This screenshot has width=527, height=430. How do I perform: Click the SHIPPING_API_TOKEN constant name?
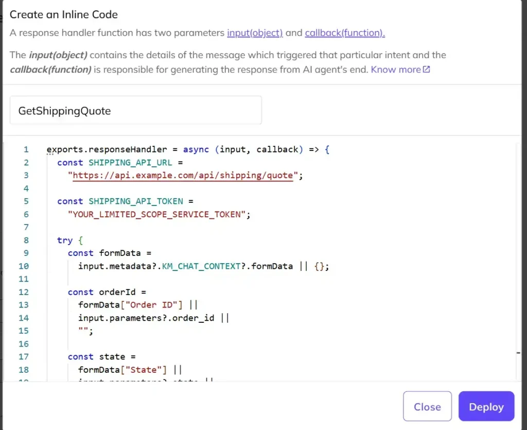[136, 201]
